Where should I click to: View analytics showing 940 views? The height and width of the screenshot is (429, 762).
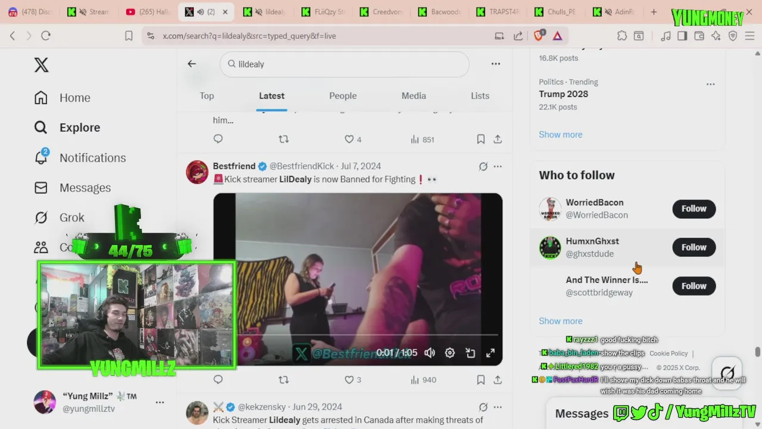point(423,380)
